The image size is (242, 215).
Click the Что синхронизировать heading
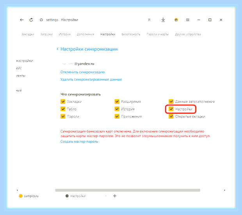click(x=80, y=94)
